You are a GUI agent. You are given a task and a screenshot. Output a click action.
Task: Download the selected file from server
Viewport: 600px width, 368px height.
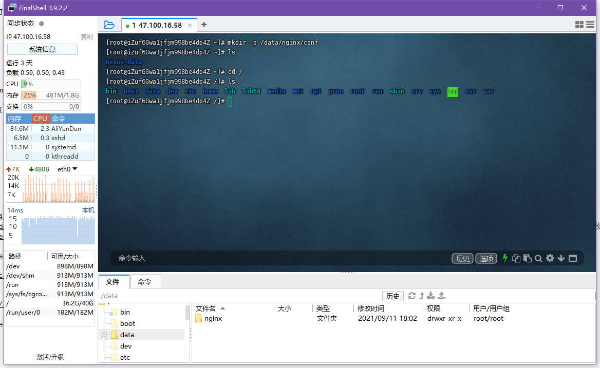click(431, 296)
